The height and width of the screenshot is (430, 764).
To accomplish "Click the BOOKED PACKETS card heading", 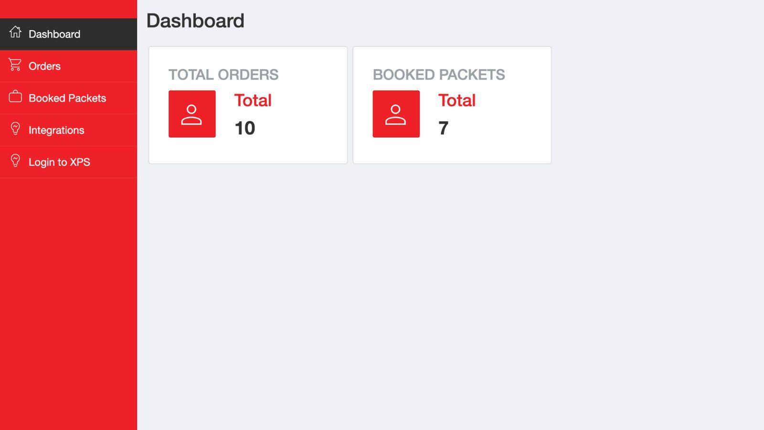I will 439,75.
